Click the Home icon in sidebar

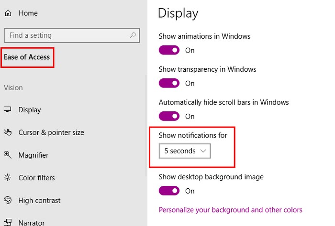pos(8,13)
